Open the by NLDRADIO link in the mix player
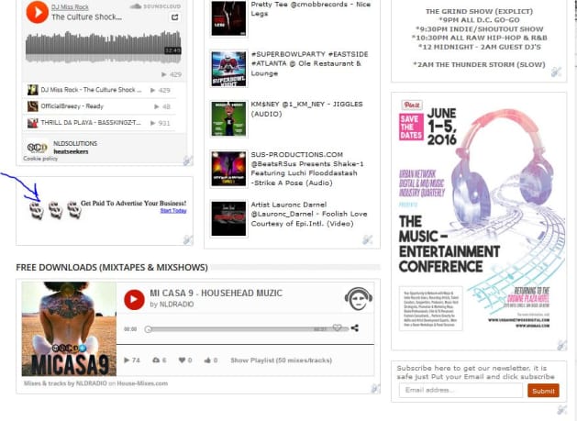 pos(172,305)
